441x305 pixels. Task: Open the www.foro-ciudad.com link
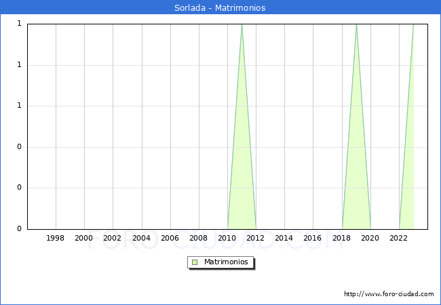(x=389, y=294)
